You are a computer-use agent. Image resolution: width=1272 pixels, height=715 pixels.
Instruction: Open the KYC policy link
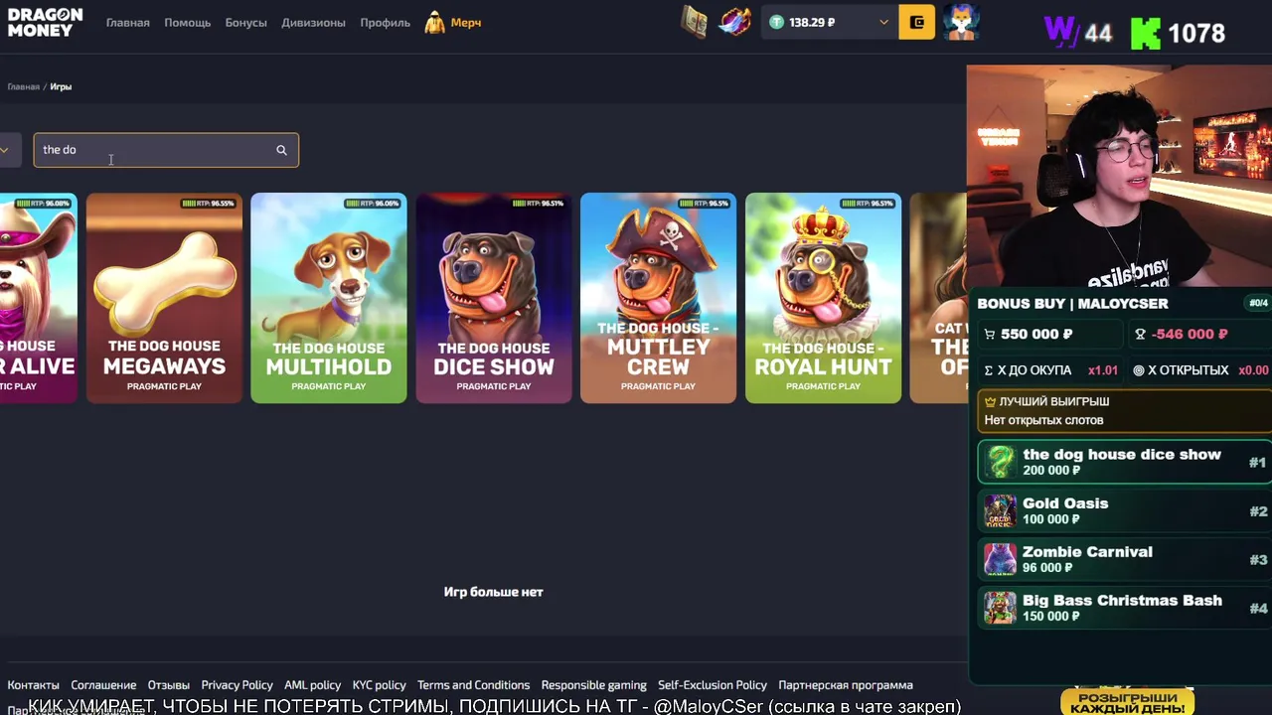tap(379, 685)
